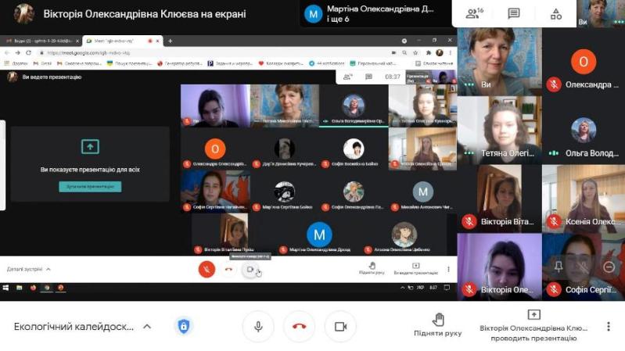Image resolution: width=625 pixels, height=351 pixels.
Task: Leave the call with the red hang-up button
Action: point(300,327)
